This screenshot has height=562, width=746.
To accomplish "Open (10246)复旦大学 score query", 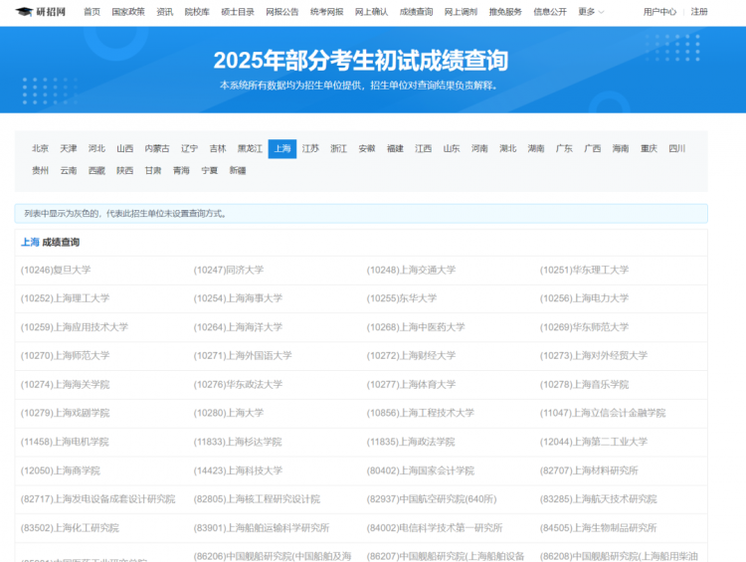I will (56, 270).
